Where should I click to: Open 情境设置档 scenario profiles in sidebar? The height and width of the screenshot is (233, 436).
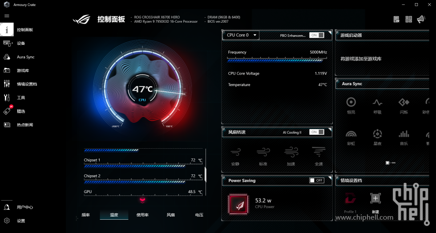(27, 84)
